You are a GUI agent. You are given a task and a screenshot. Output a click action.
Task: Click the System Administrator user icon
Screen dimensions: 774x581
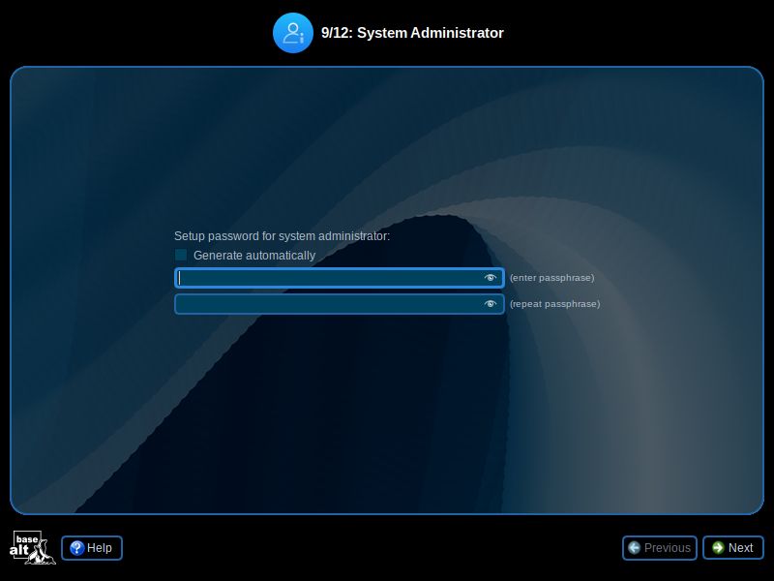(293, 33)
